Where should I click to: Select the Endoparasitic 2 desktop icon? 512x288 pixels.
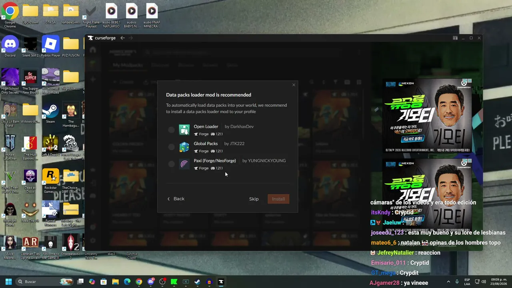[x=71, y=247]
